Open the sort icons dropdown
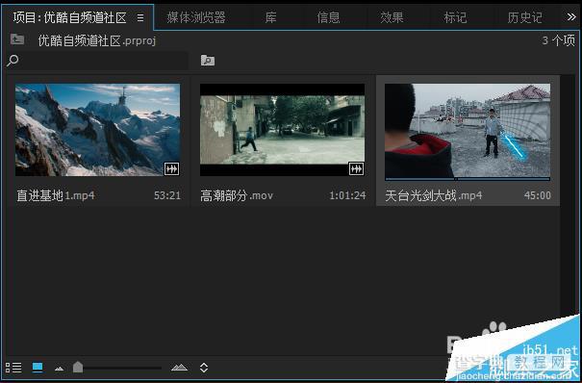The width and height of the screenshot is (582, 383). [204, 368]
